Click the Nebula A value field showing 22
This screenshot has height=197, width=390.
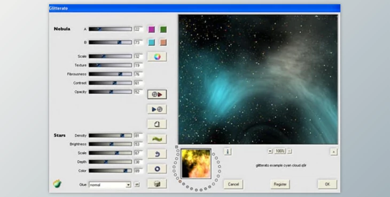tap(138, 29)
